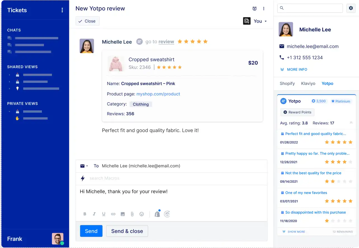Click the Yotpo badge beside Michelle Lee

(x=139, y=42)
